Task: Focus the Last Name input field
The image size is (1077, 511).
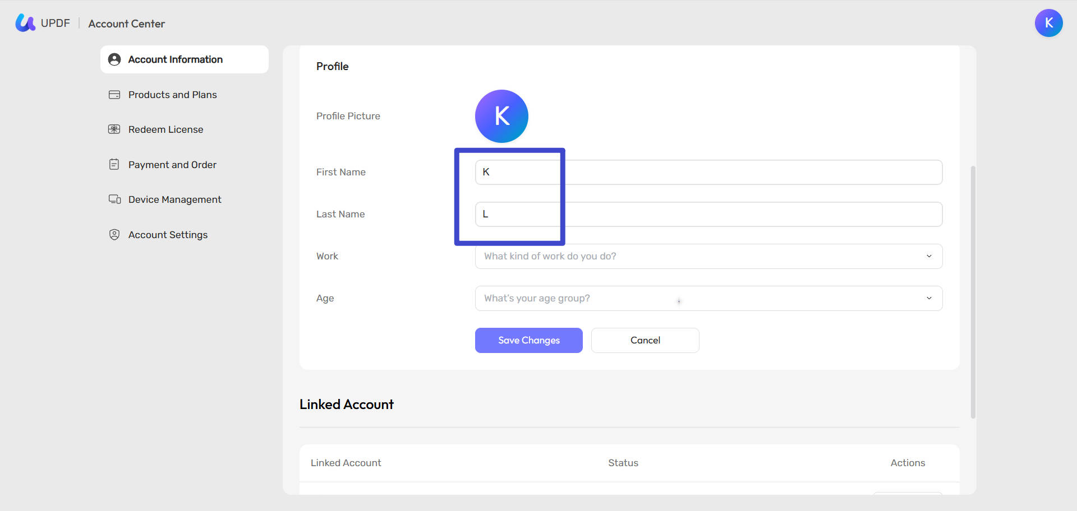Action: tap(708, 214)
